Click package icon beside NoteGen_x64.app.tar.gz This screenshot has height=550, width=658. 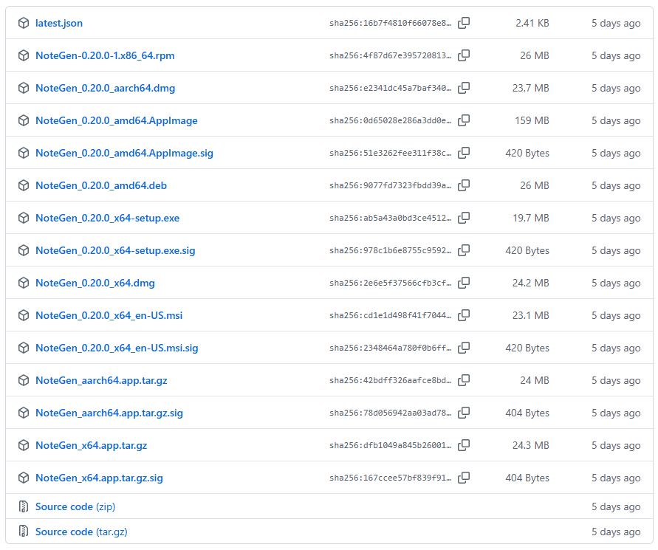pyautogui.click(x=24, y=445)
